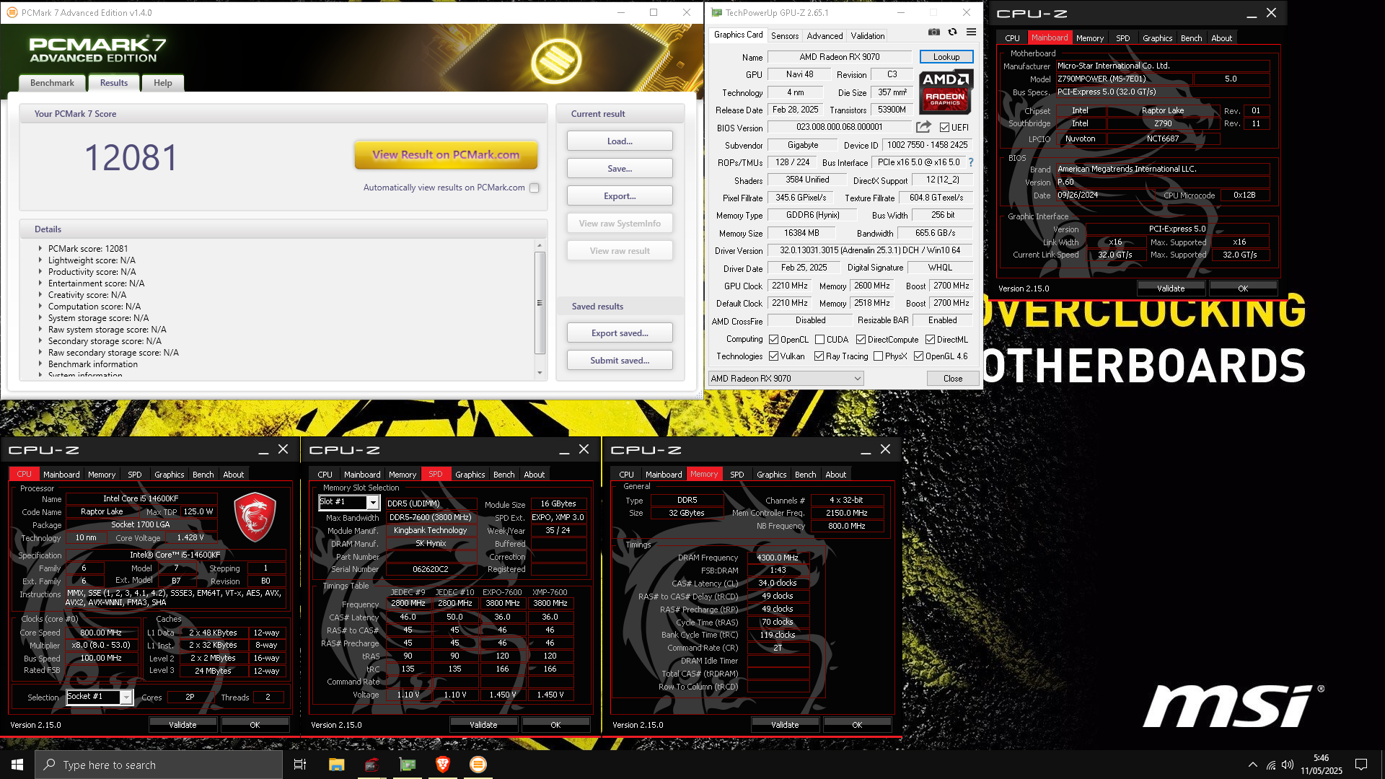Screen dimensions: 1385x779
Task: Click GPU-Z Lookup button
Action: point(946,57)
